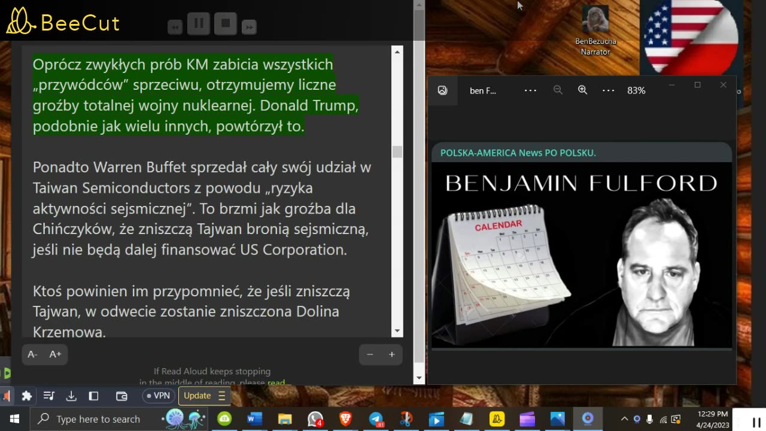
Task: Stop the Read Aloud playback
Action: pyautogui.click(x=226, y=24)
